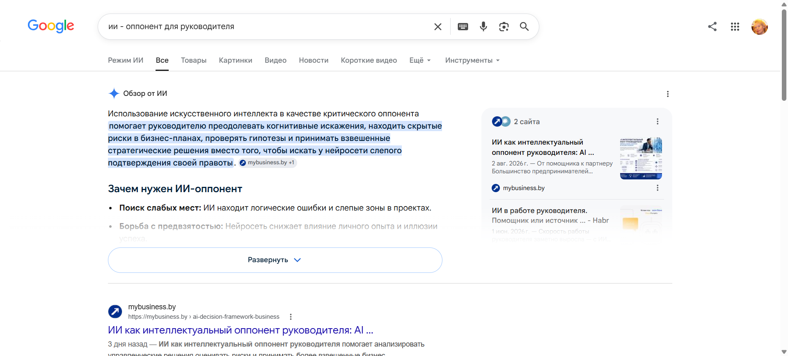Click the Поиск слабых мест bullet text
The height and width of the screenshot is (356, 788).
pyautogui.click(x=275, y=208)
